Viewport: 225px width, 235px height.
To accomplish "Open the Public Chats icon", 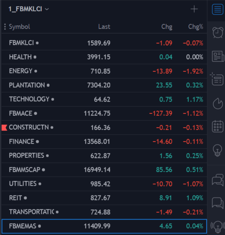I will coord(217,180).
